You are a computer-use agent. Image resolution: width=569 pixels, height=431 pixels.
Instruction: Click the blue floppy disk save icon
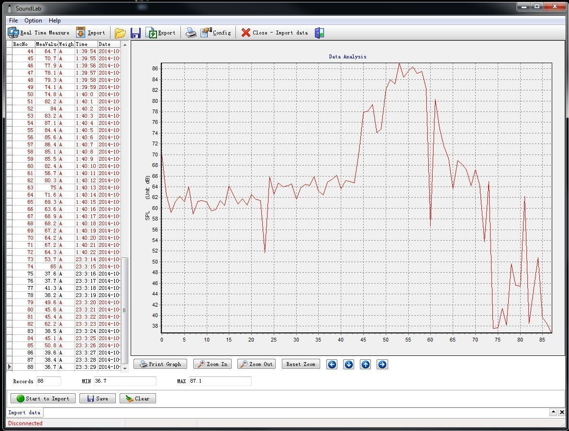click(x=135, y=33)
